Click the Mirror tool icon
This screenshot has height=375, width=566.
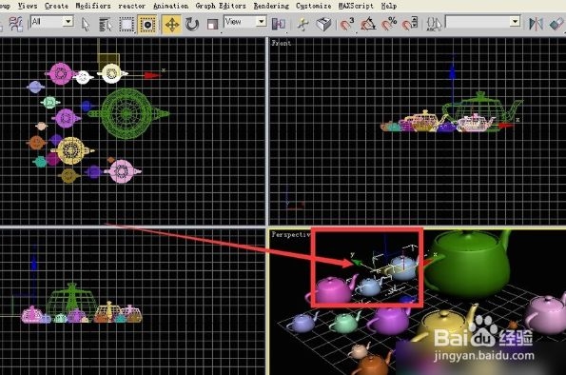tap(536, 24)
